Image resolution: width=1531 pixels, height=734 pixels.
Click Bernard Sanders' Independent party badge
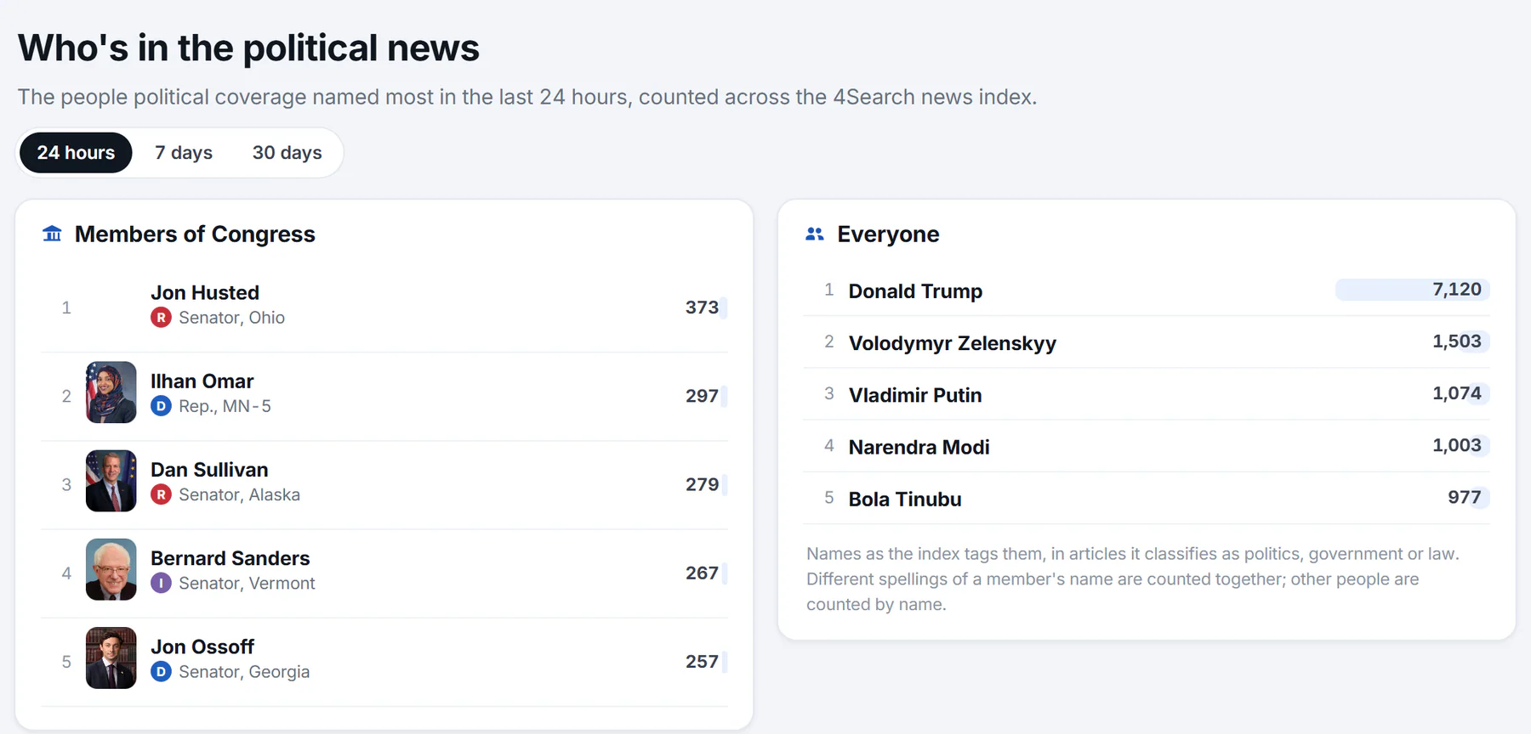pos(161,583)
